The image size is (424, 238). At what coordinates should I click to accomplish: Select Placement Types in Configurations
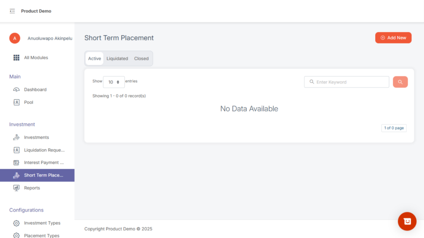coord(41,236)
